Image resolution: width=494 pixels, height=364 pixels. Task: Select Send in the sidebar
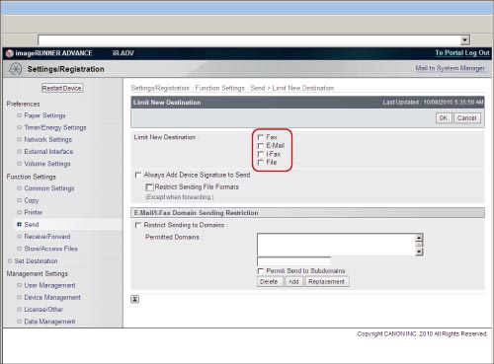point(32,225)
